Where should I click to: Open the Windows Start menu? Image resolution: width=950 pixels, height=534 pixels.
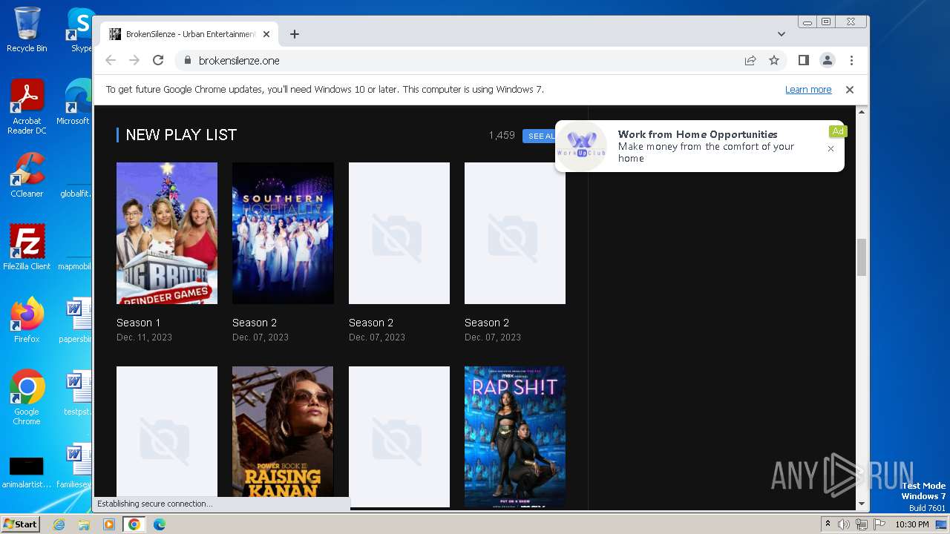tap(20, 524)
